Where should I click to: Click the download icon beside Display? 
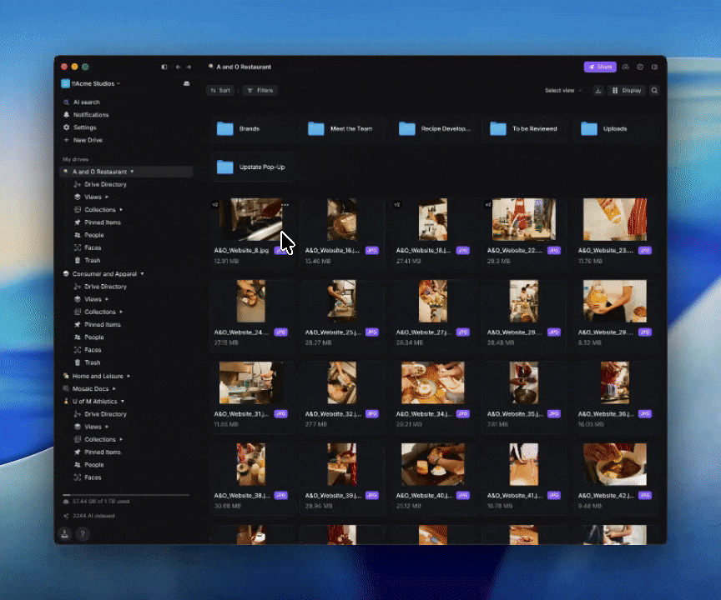[598, 90]
